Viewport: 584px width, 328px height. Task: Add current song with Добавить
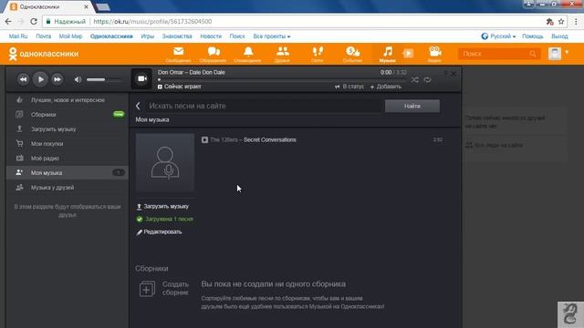[386, 87]
